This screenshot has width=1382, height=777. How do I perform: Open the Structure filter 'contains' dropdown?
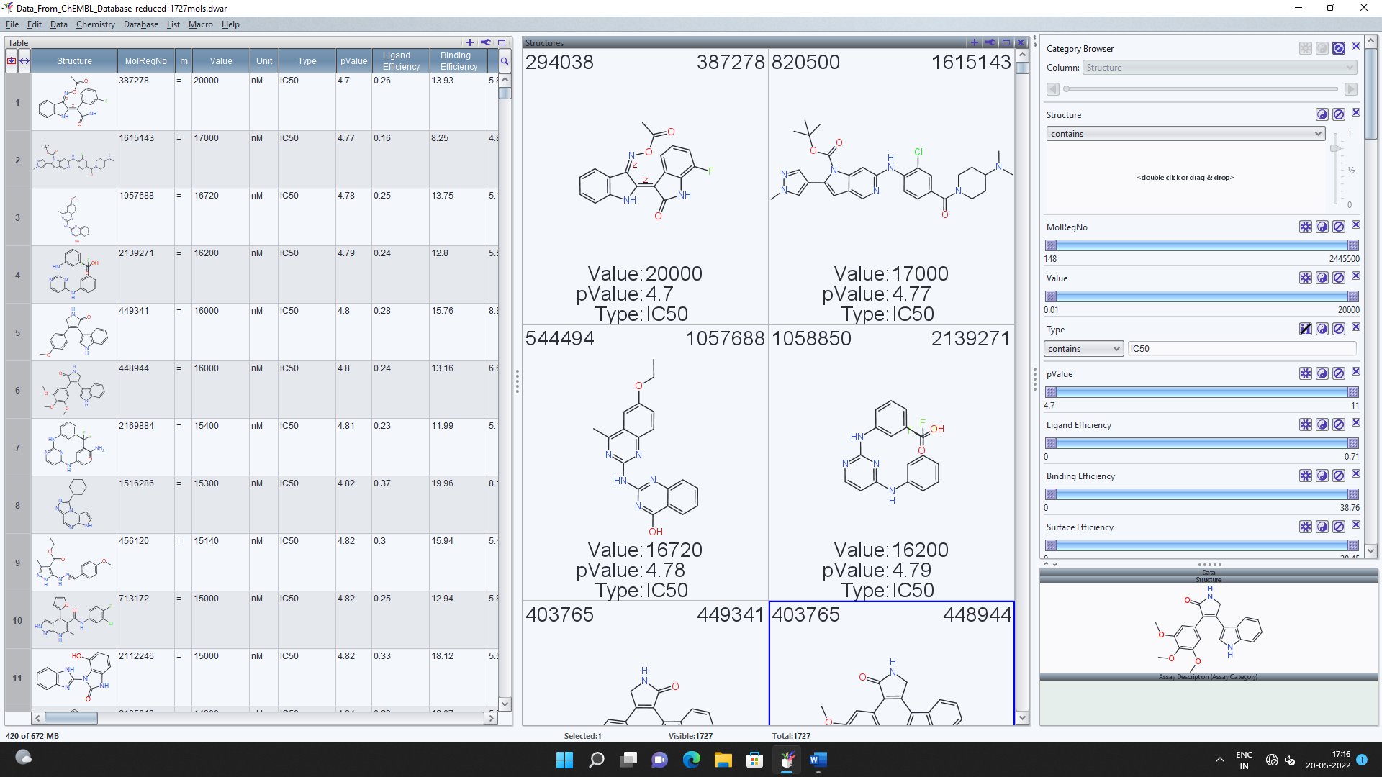pyautogui.click(x=1185, y=134)
